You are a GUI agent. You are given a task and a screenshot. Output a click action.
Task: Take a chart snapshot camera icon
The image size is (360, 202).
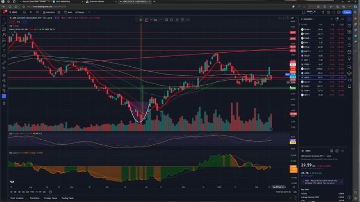339,12
